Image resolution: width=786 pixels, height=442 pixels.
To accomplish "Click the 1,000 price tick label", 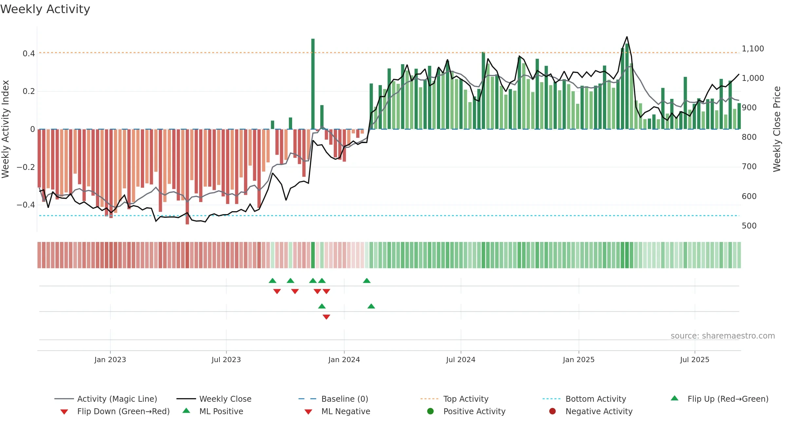I will (753, 78).
